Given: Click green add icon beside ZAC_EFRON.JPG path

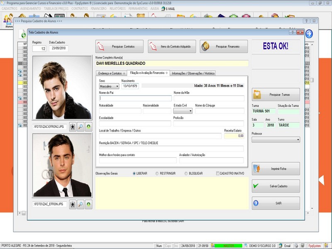Looking at the screenshot, I should [x=88, y=204].
